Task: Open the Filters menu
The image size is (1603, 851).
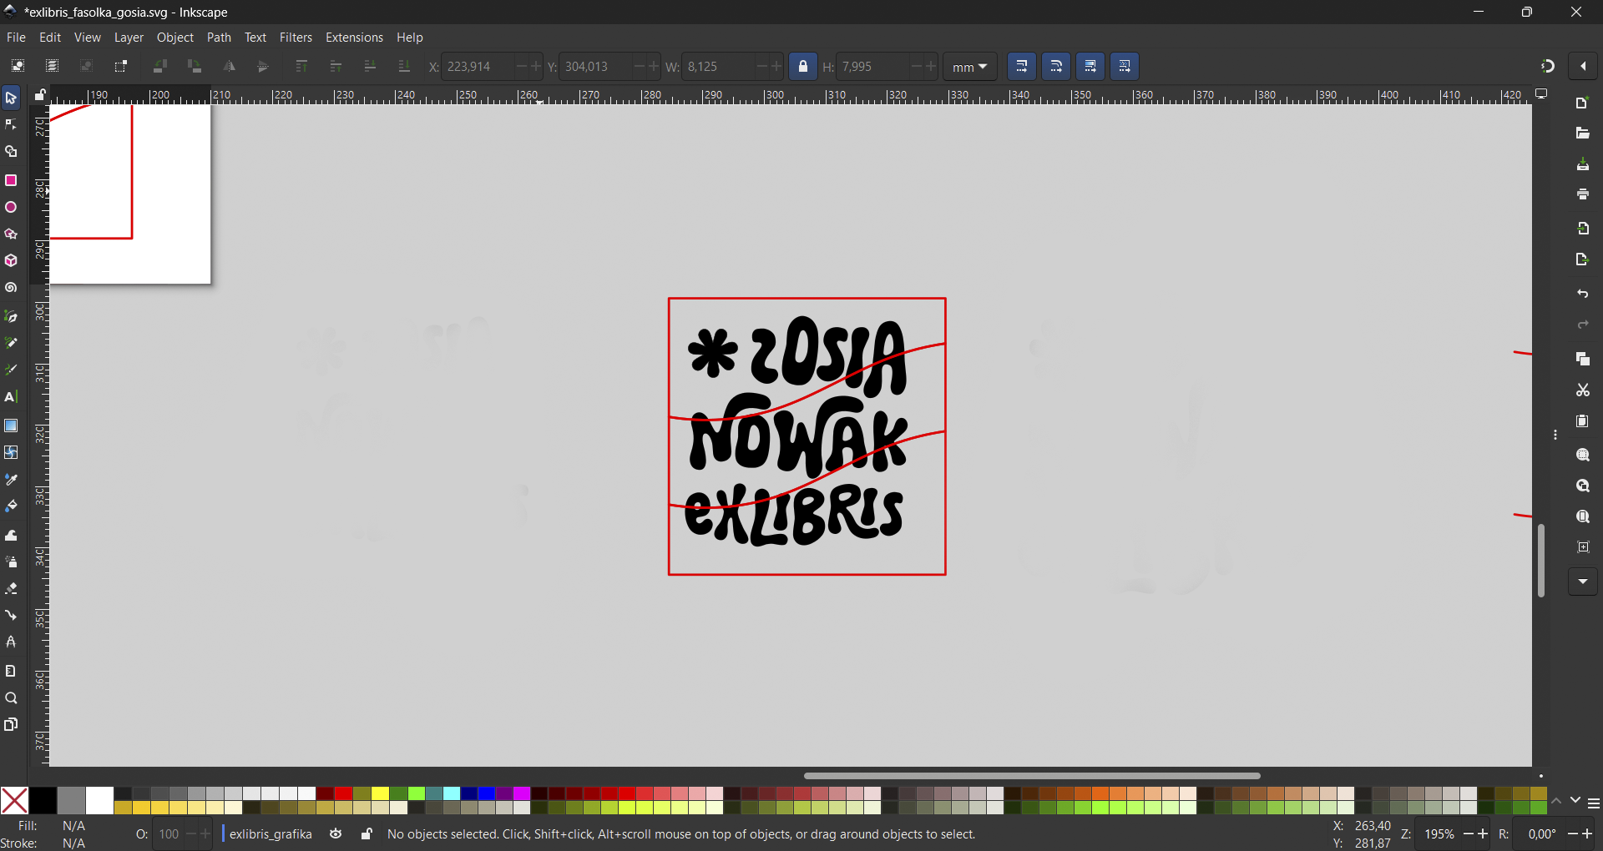Action: coord(296,38)
